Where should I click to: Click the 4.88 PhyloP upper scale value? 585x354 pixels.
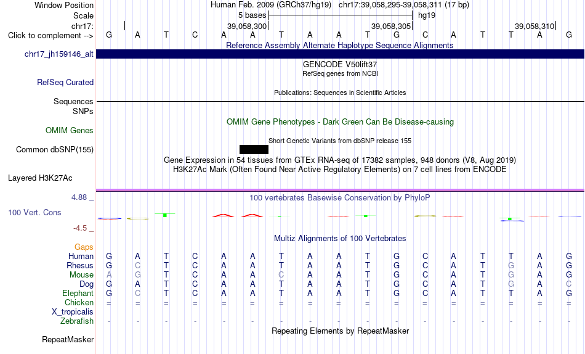point(79,197)
